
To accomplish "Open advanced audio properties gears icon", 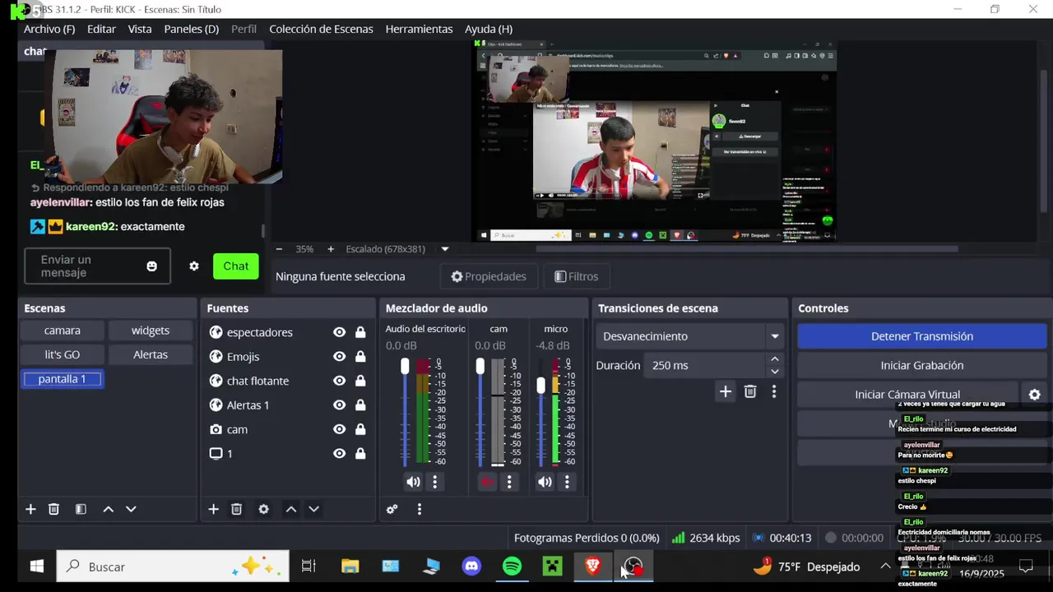I will point(392,509).
